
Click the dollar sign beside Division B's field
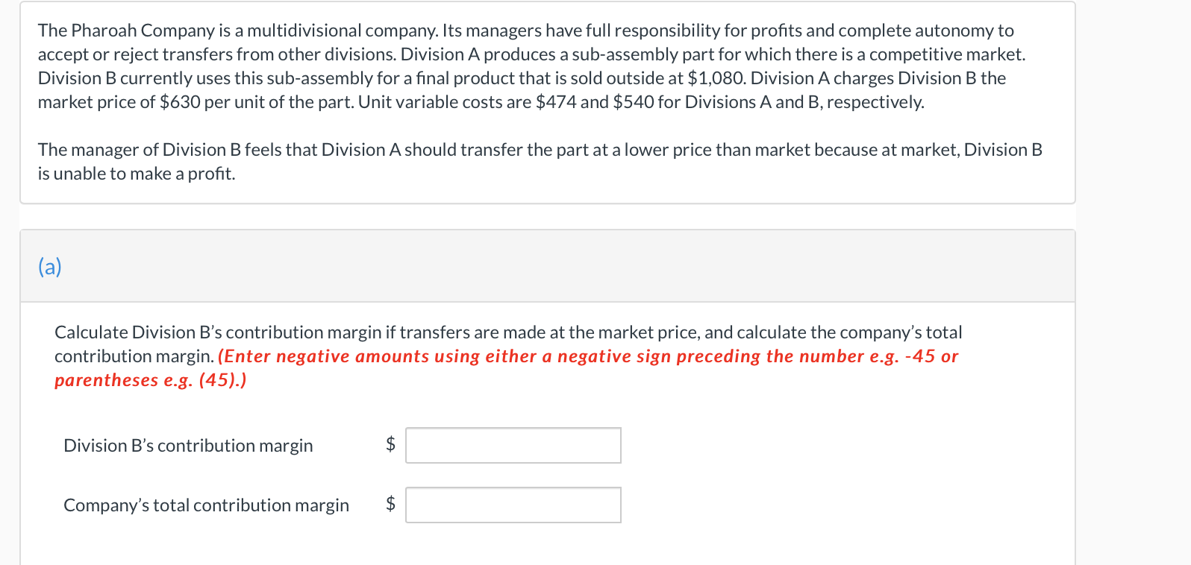coord(390,444)
